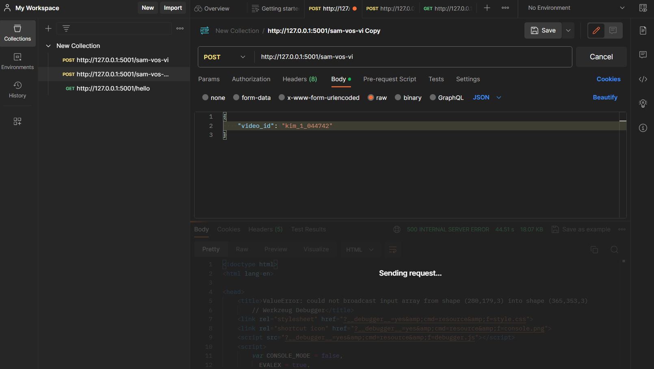The height and width of the screenshot is (369, 654).
Task: Open JSON body format dropdown
Action: [487, 97]
